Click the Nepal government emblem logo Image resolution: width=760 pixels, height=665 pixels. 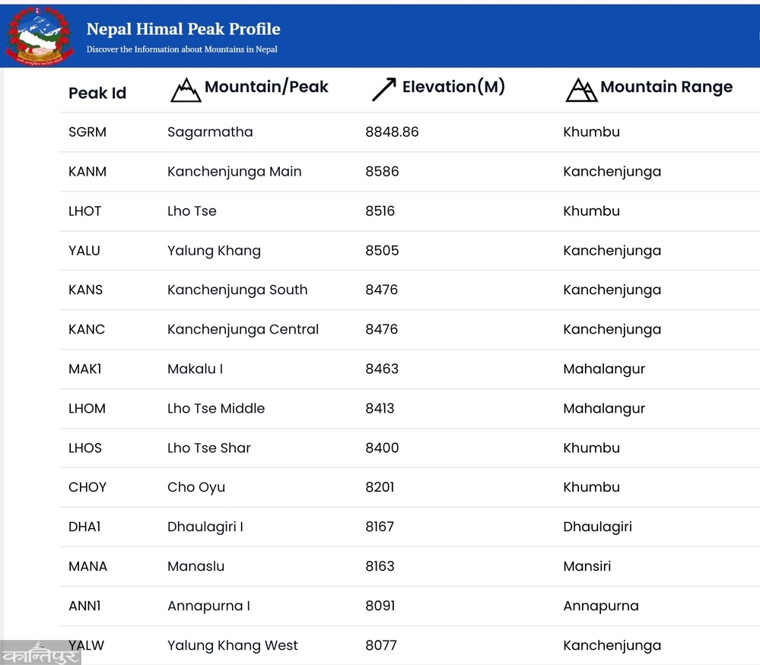[x=40, y=36]
